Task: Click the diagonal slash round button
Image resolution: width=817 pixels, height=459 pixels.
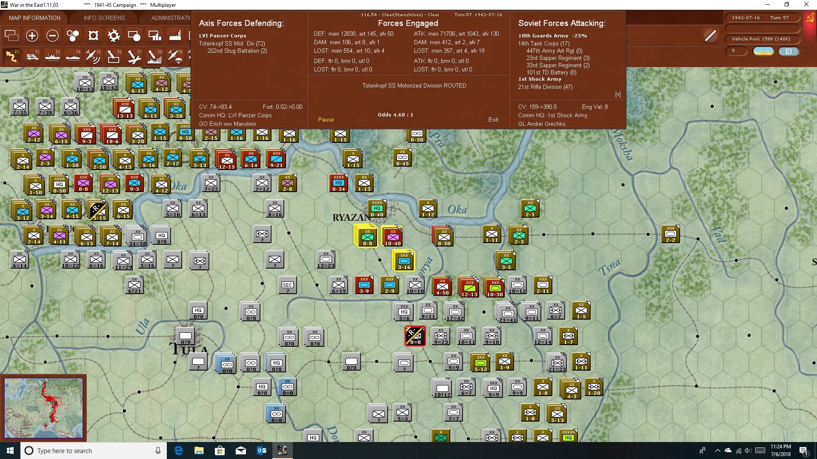Action: point(710,36)
